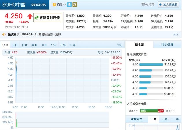
Task: Click the 成交量 1895万股 value
Action: [110, 27]
